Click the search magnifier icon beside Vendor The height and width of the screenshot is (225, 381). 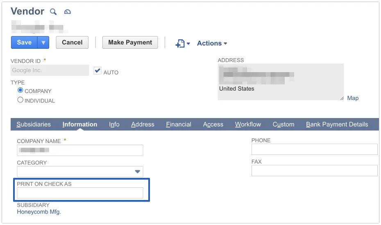pyautogui.click(x=53, y=11)
